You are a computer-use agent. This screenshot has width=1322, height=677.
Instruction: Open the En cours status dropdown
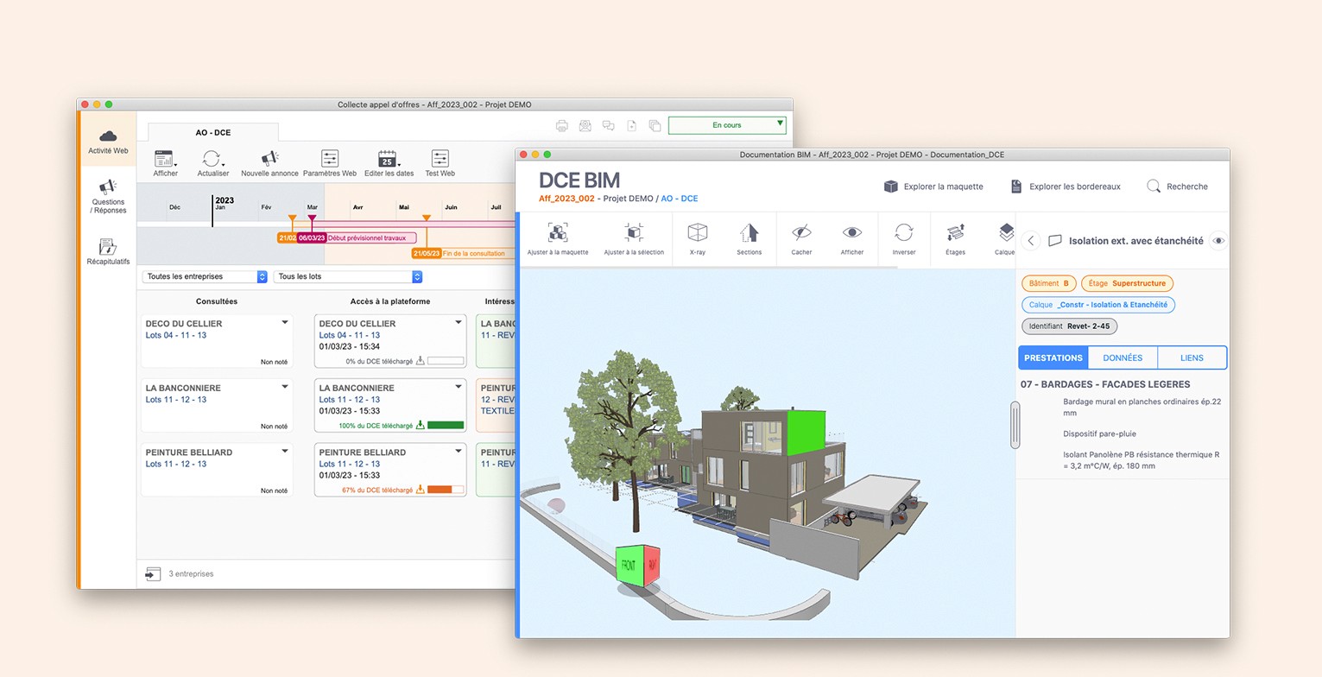click(727, 125)
